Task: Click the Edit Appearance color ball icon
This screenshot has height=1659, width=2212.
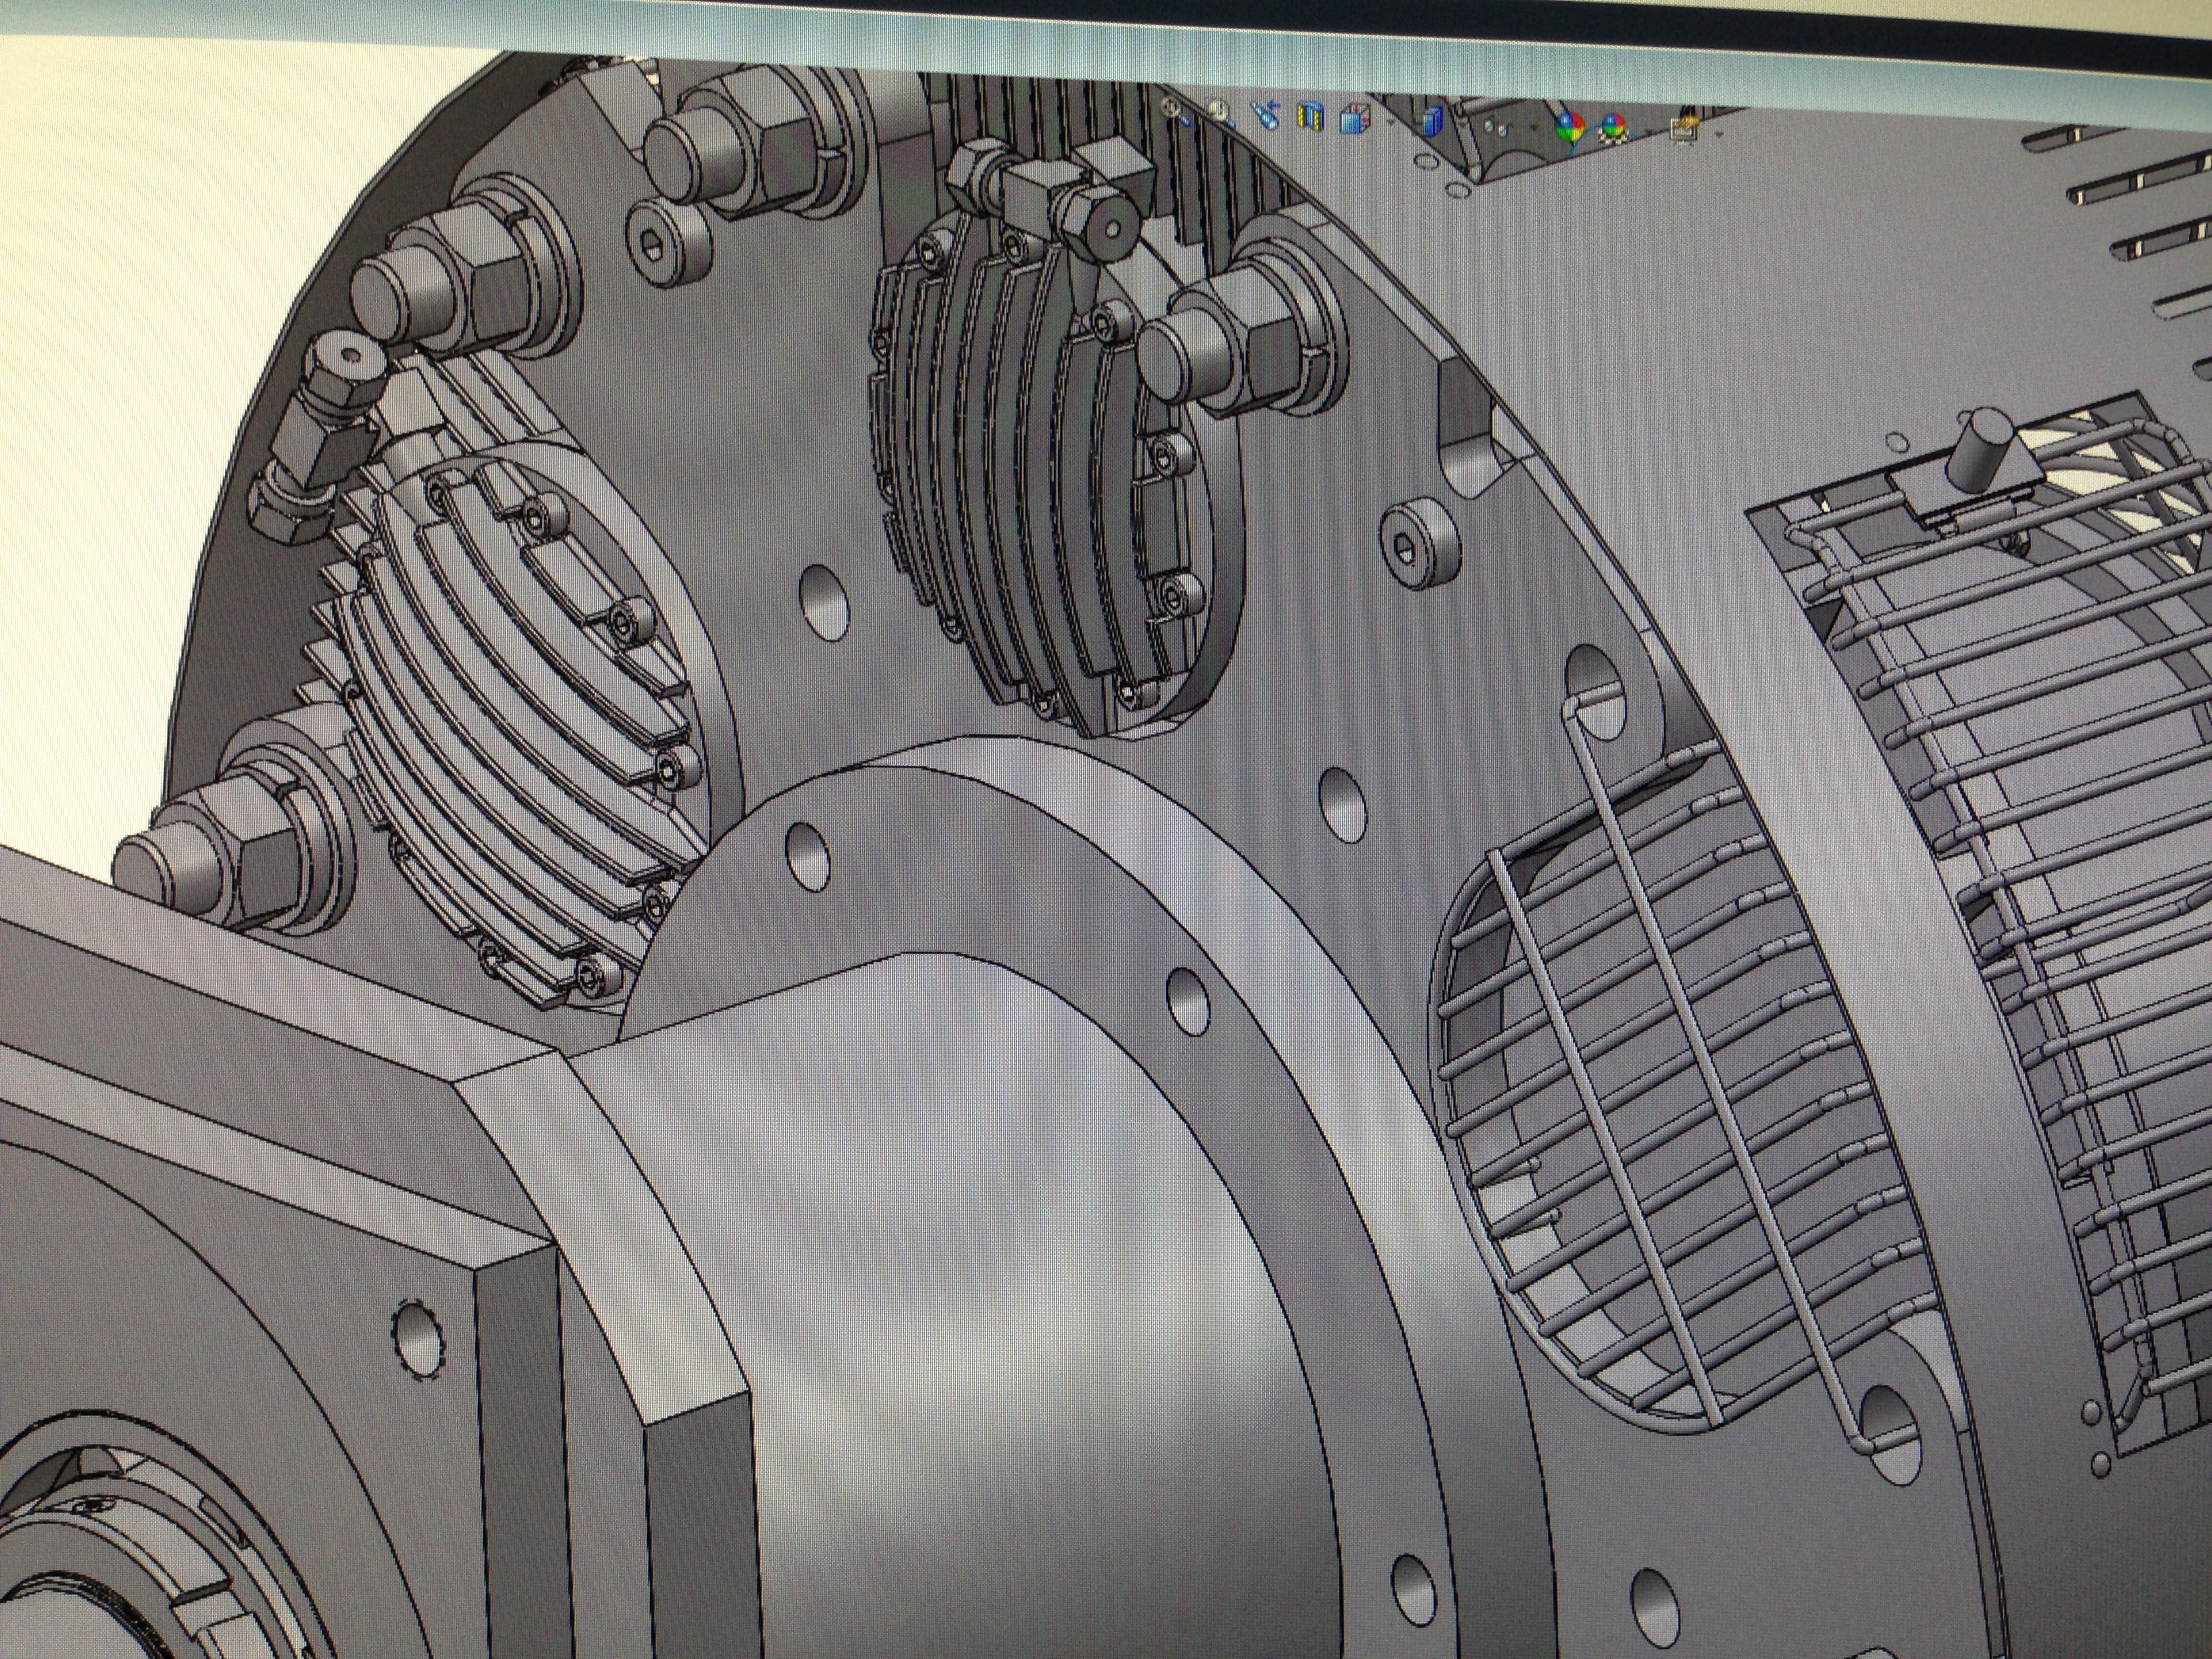Action: coord(1570,126)
